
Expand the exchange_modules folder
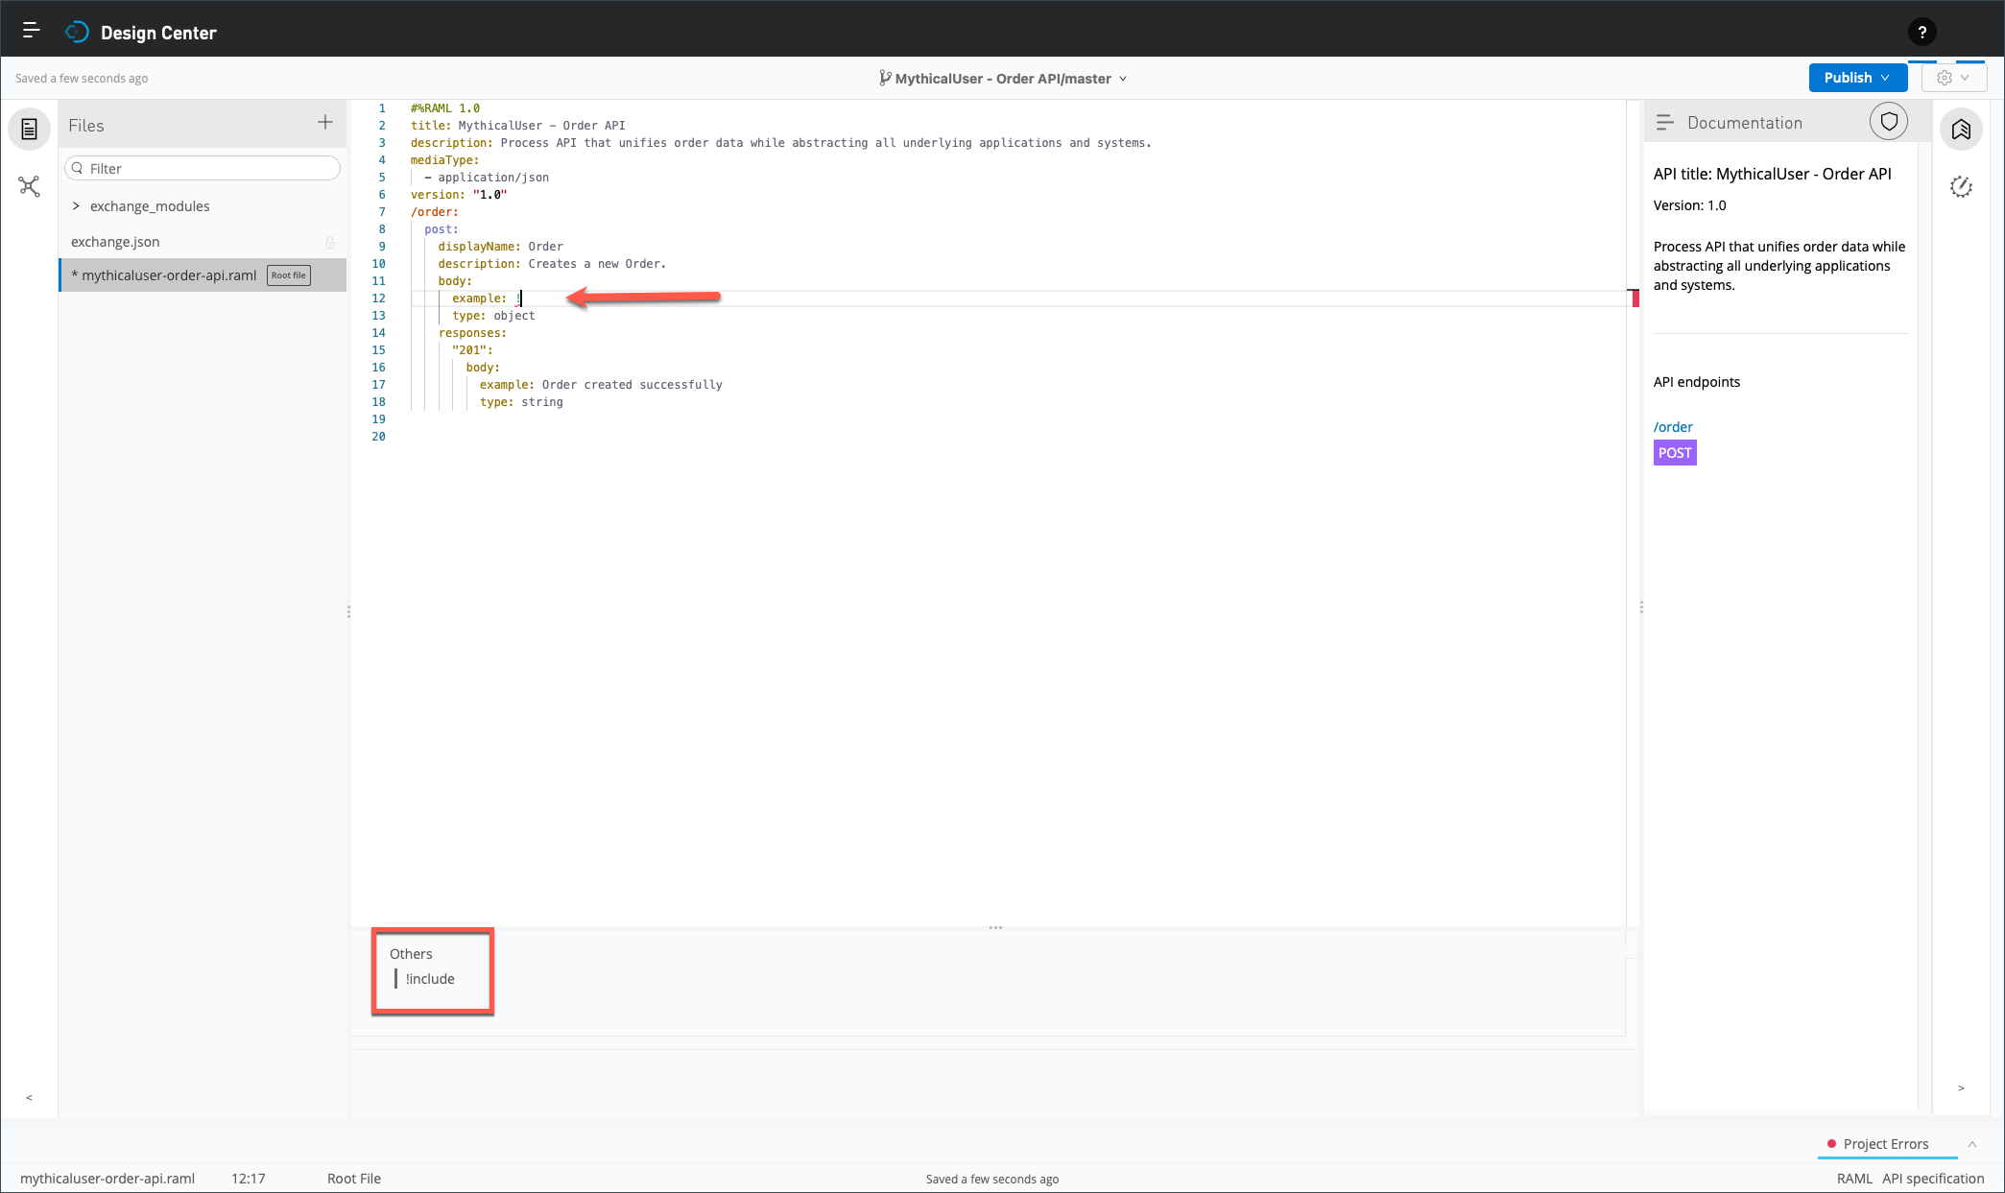click(x=76, y=206)
